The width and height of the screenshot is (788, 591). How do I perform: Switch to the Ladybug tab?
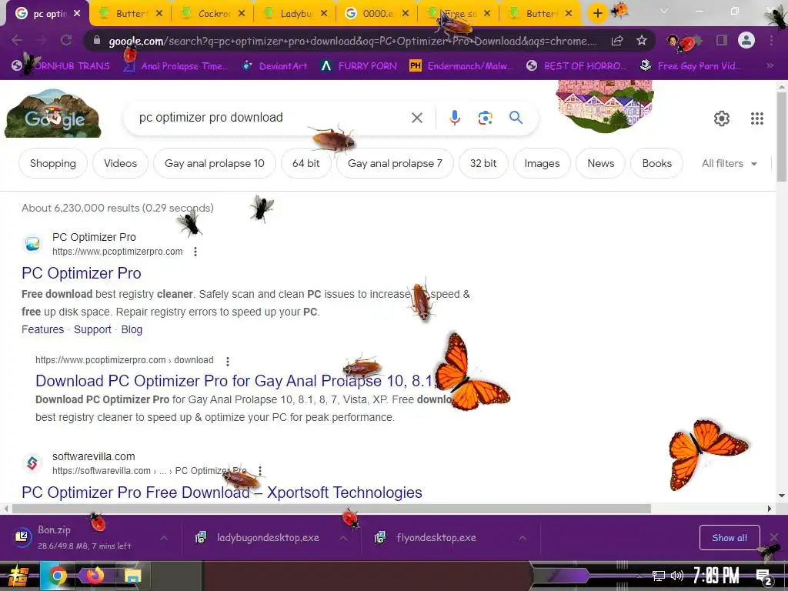click(x=295, y=14)
